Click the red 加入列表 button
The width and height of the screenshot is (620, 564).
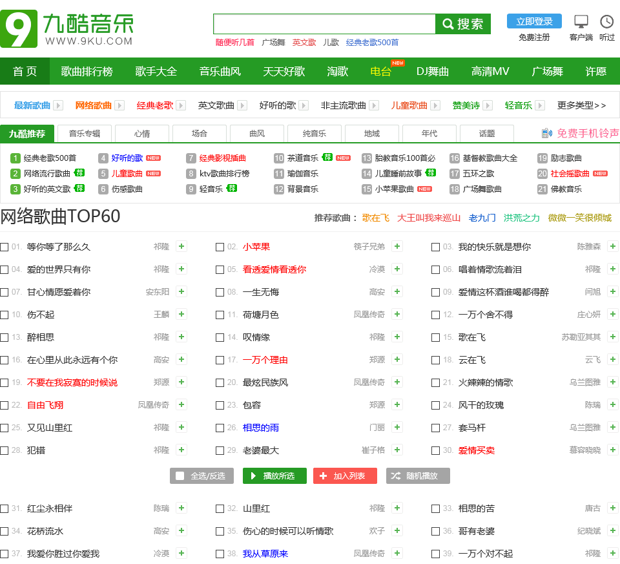(345, 475)
